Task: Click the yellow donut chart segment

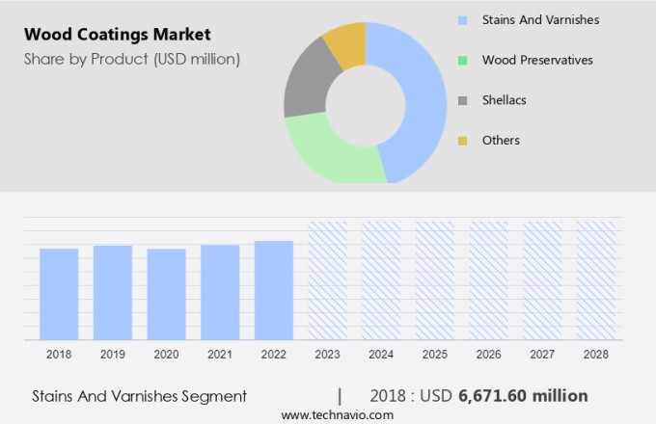Action: tap(346, 41)
